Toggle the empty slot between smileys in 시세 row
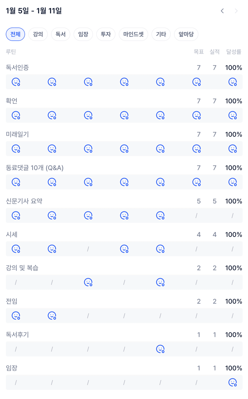The width and height of the screenshot is (248, 399). [88, 249]
